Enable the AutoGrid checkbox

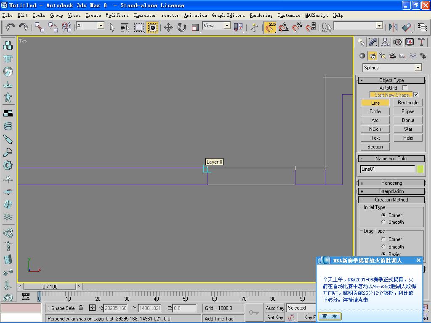click(405, 87)
